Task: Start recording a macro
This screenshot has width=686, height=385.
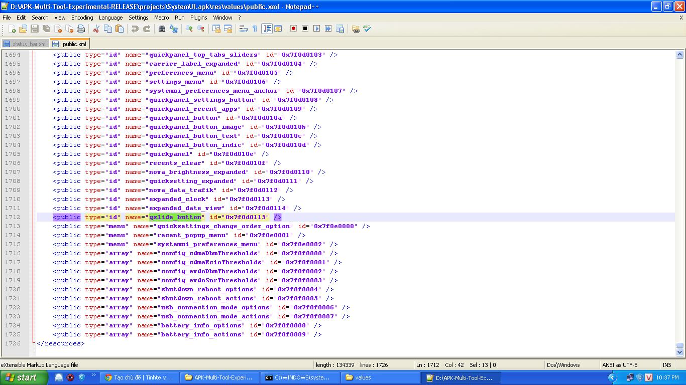Action: tap(294, 29)
